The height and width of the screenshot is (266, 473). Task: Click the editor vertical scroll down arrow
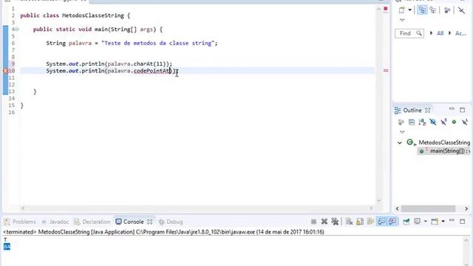click(x=379, y=200)
